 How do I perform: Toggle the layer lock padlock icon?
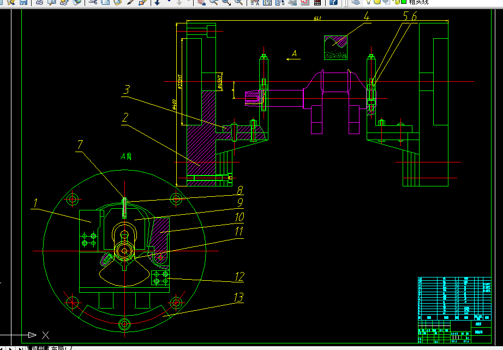click(x=397, y=2)
